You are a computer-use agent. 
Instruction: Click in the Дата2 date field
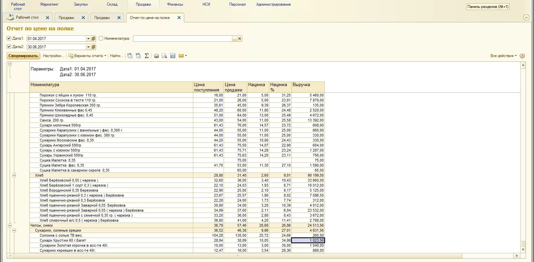[56, 47]
